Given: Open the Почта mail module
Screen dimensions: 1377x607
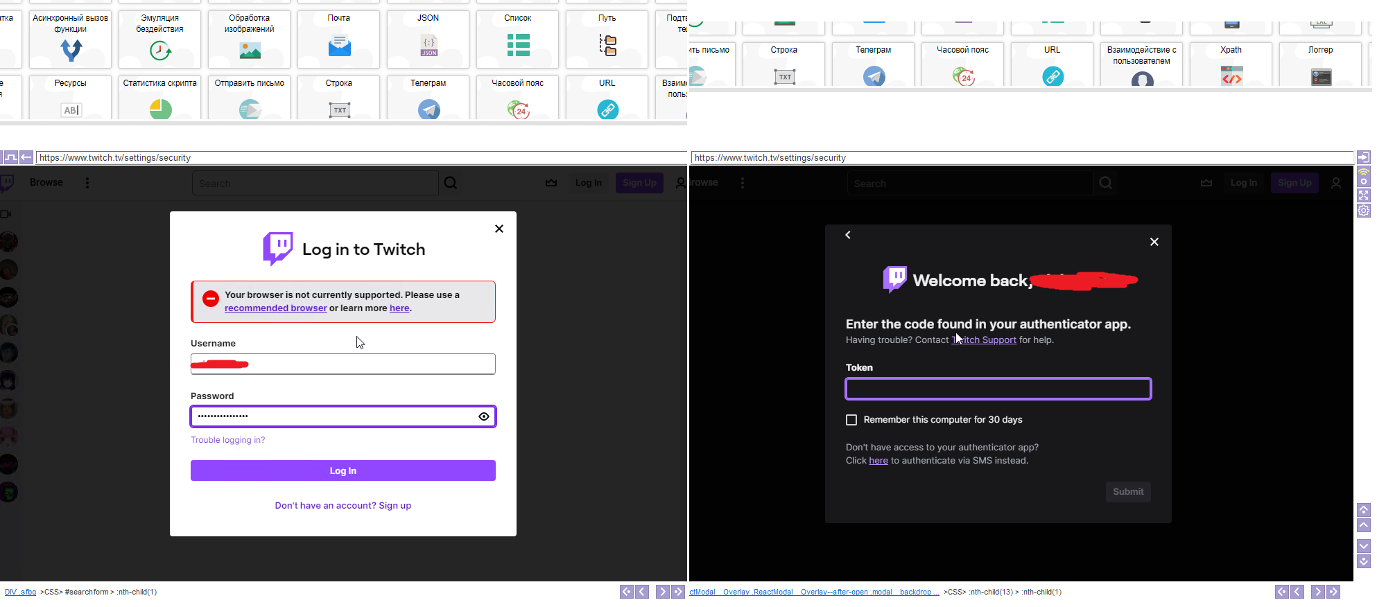Looking at the screenshot, I should click(338, 39).
